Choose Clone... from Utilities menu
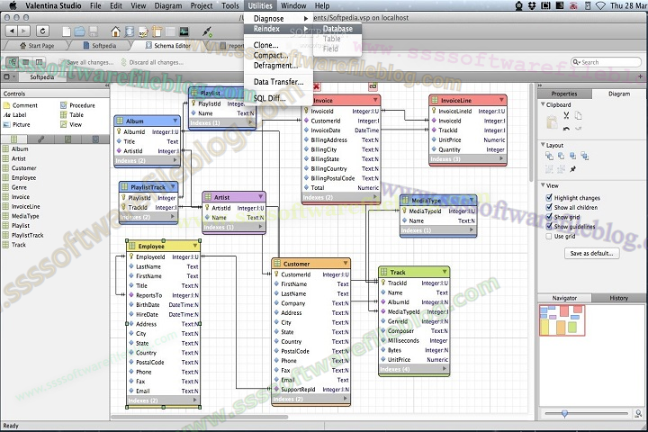This screenshot has width=648, height=432. [x=278, y=45]
